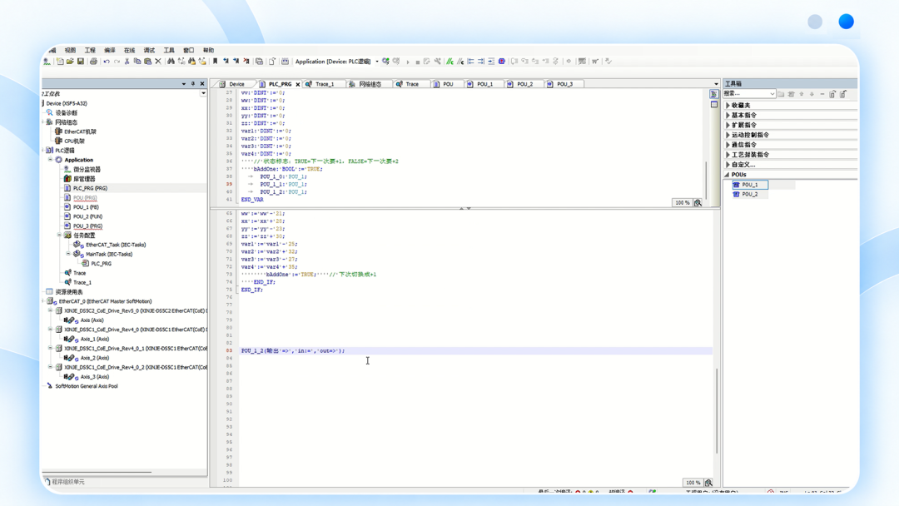Select Axis_3 (Axis) tree item
Screen dimensions: 899x506
click(x=95, y=377)
